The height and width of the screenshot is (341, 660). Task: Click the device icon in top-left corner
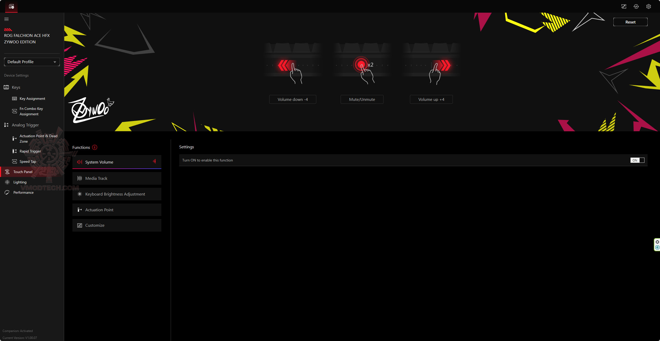point(11,6)
